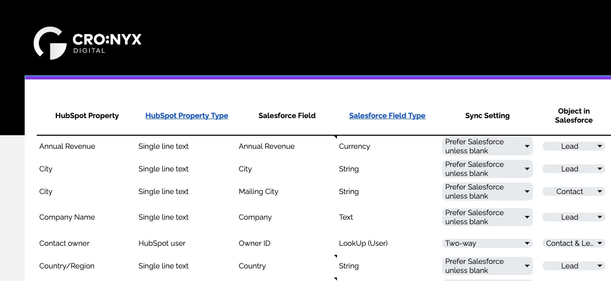Click the Currency field type cell

click(354, 146)
